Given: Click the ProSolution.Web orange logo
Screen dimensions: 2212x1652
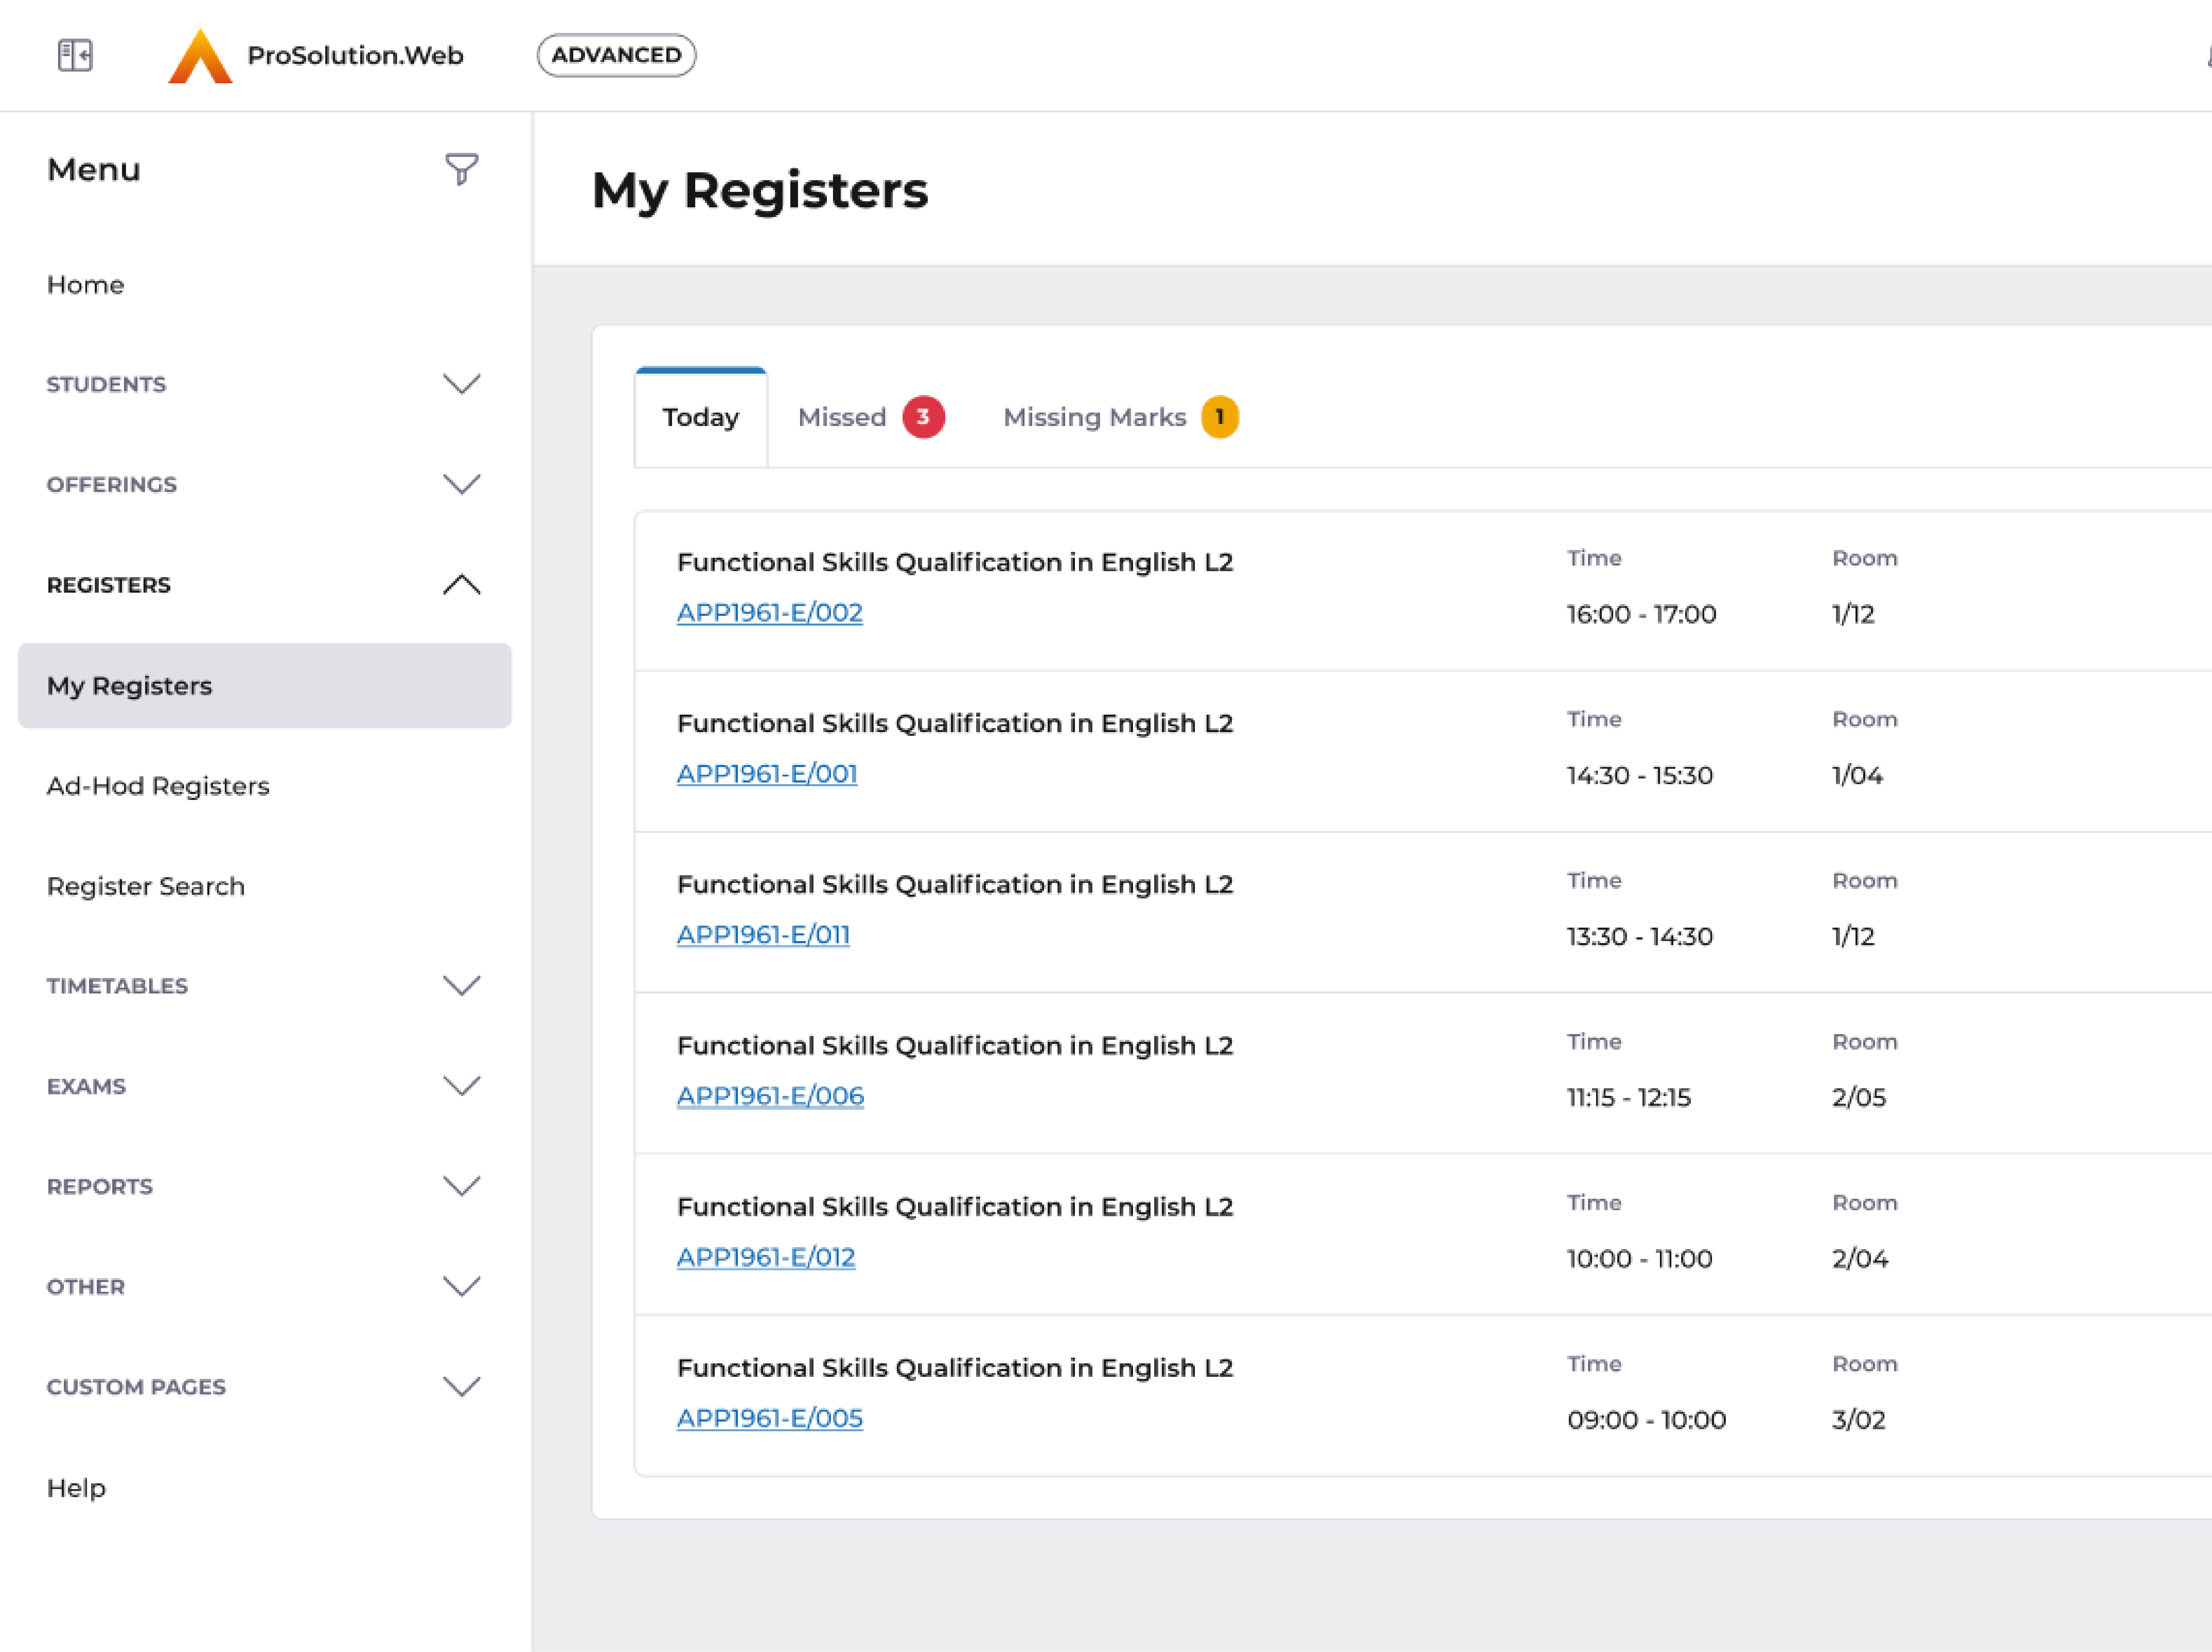Looking at the screenshot, I should point(200,56).
